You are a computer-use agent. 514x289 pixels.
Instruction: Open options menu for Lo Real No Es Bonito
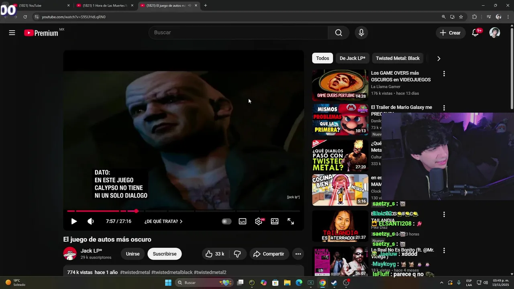point(444,250)
